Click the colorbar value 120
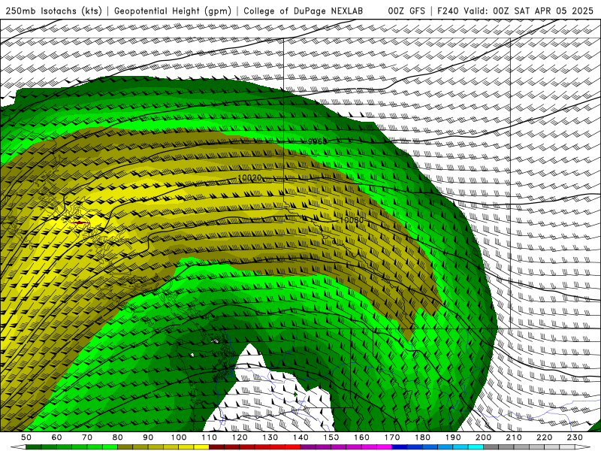The height and width of the screenshot is (451, 601). point(240,437)
